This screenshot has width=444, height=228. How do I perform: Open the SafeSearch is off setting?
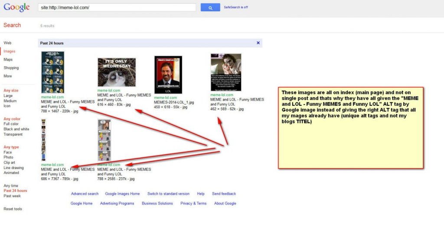tap(235, 7)
